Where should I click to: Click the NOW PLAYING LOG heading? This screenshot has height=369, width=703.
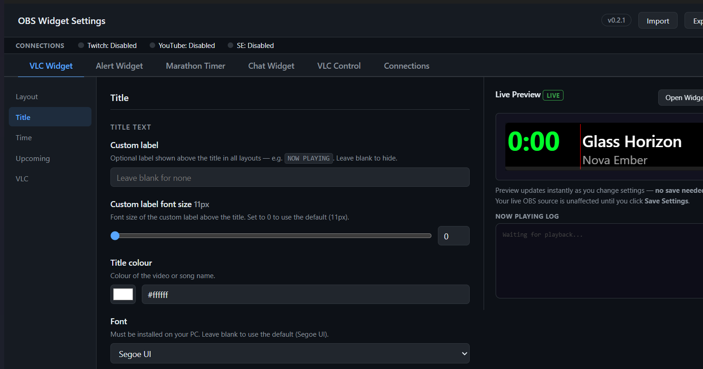tap(527, 216)
